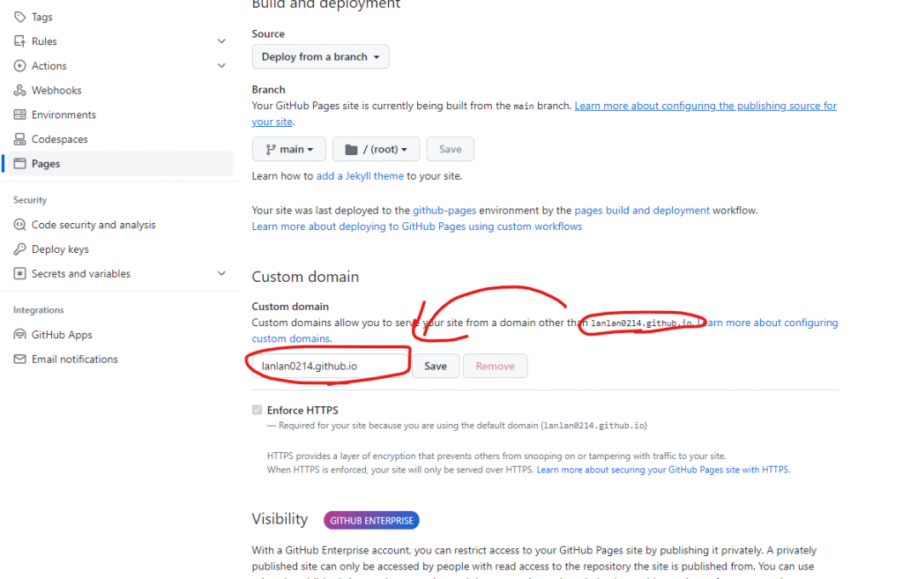Click the GitHub Apps icon

point(19,334)
